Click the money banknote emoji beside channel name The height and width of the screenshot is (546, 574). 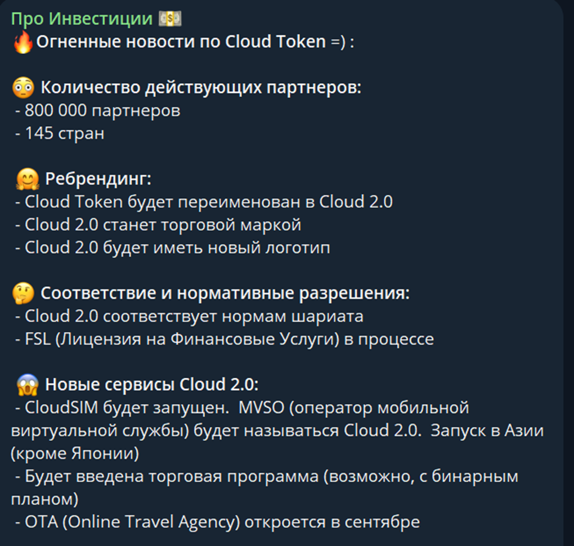(170, 19)
